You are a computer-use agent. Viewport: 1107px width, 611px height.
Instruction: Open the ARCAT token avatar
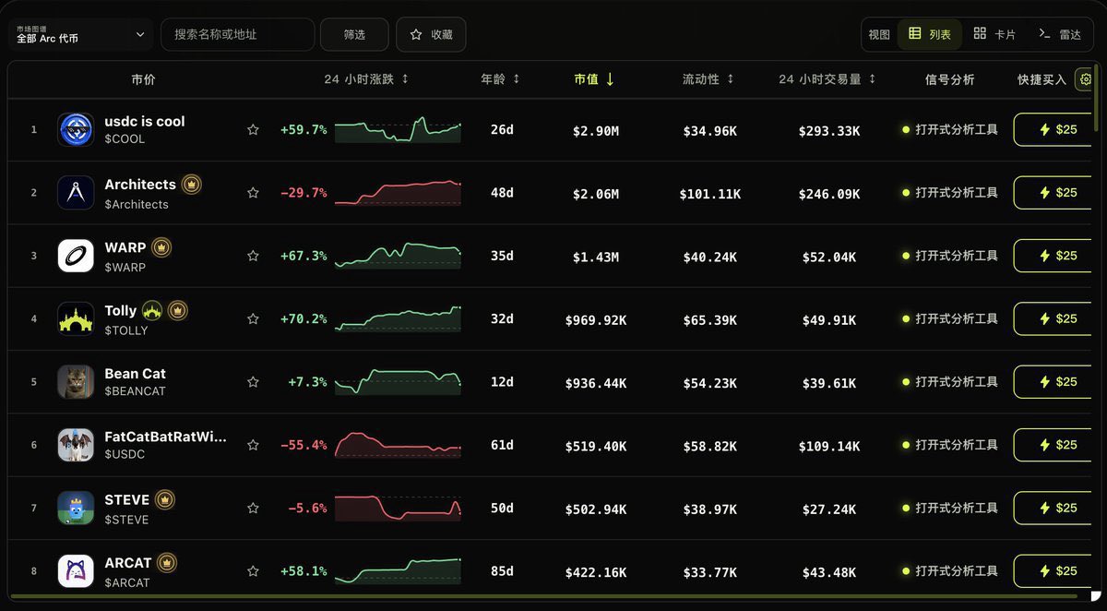click(x=76, y=571)
